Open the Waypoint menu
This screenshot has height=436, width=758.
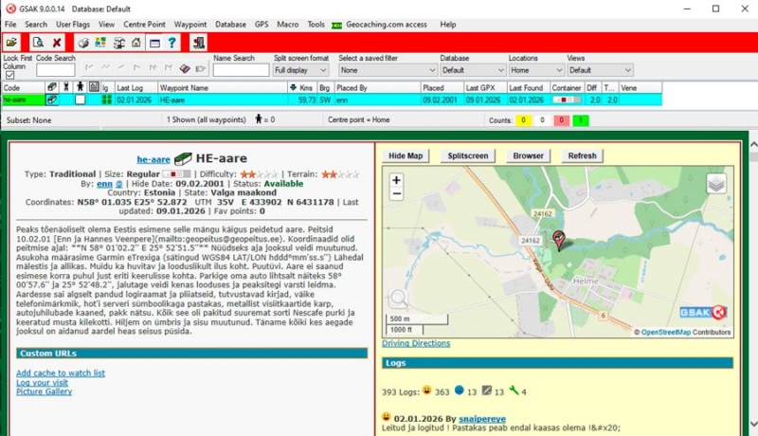[x=190, y=25]
